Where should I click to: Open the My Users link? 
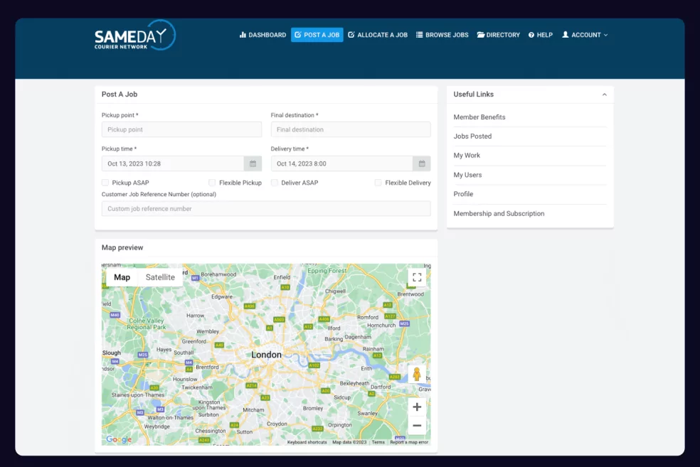point(467,175)
